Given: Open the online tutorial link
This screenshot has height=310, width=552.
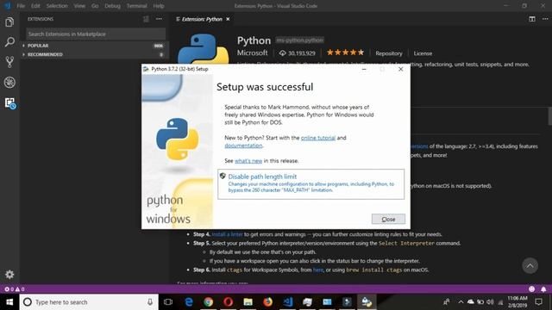Looking at the screenshot, I should point(318,138).
